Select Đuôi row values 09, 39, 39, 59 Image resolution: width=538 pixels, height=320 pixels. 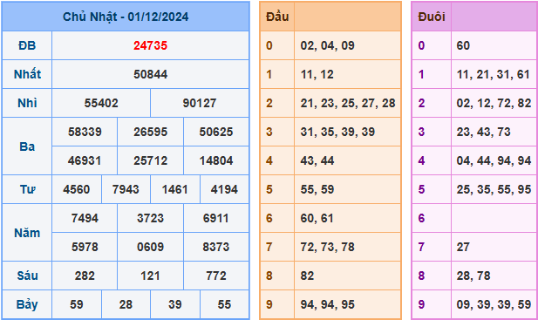pyautogui.click(x=494, y=305)
